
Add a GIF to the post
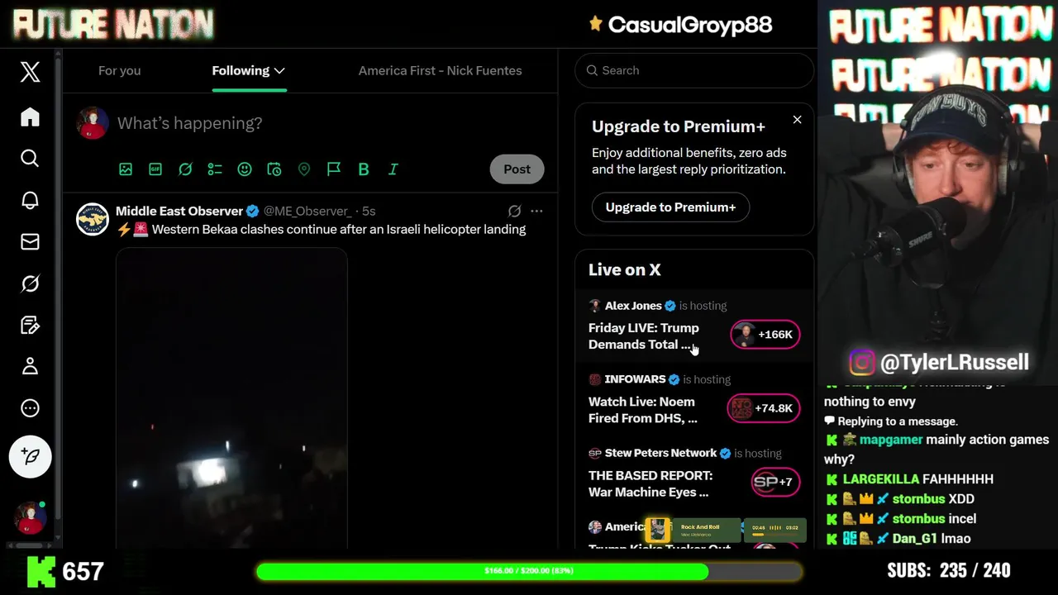click(x=155, y=169)
